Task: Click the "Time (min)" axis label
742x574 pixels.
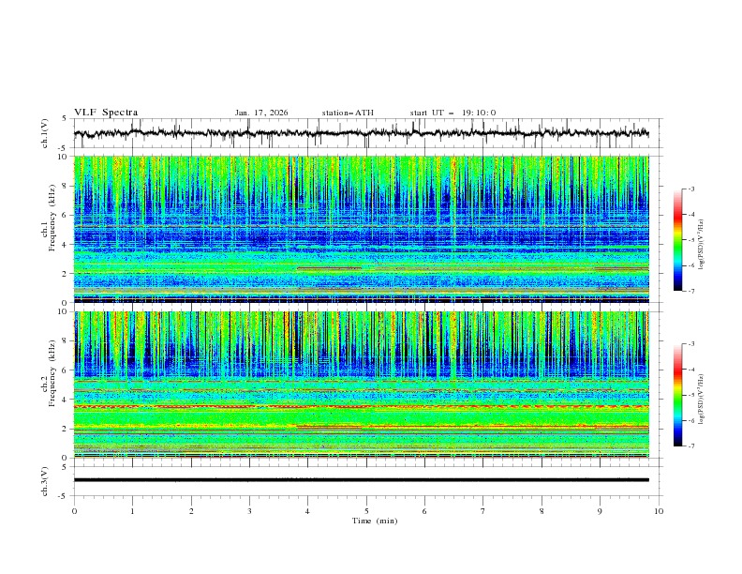Action: point(375,521)
